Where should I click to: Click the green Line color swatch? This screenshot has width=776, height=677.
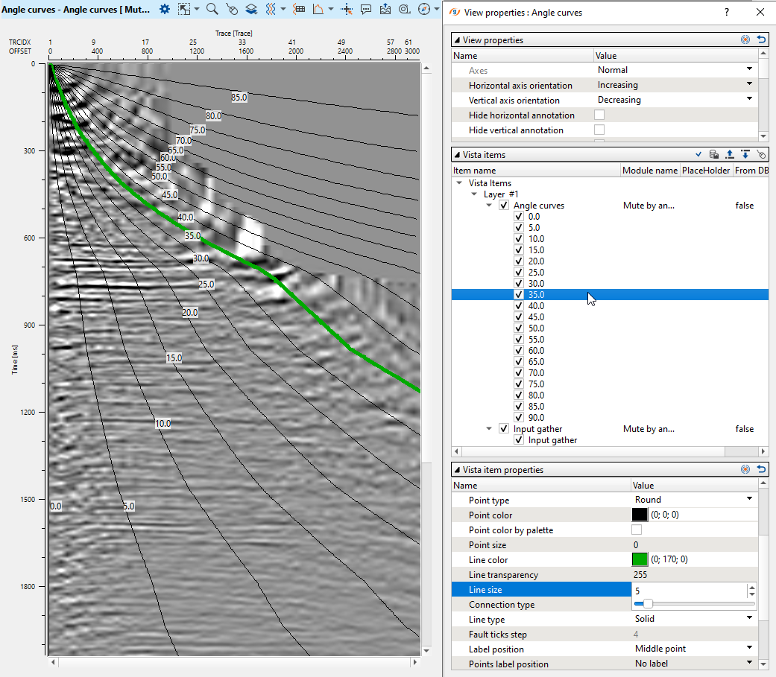click(x=640, y=560)
